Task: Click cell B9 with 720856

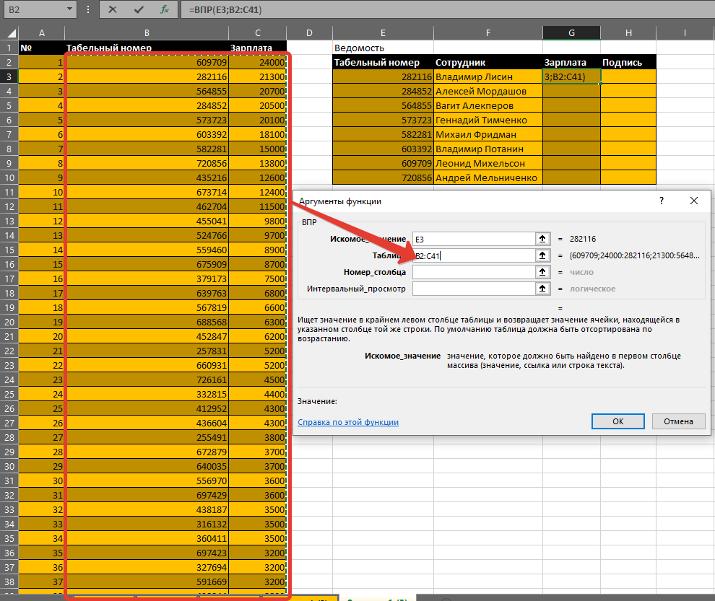Action: click(x=147, y=163)
